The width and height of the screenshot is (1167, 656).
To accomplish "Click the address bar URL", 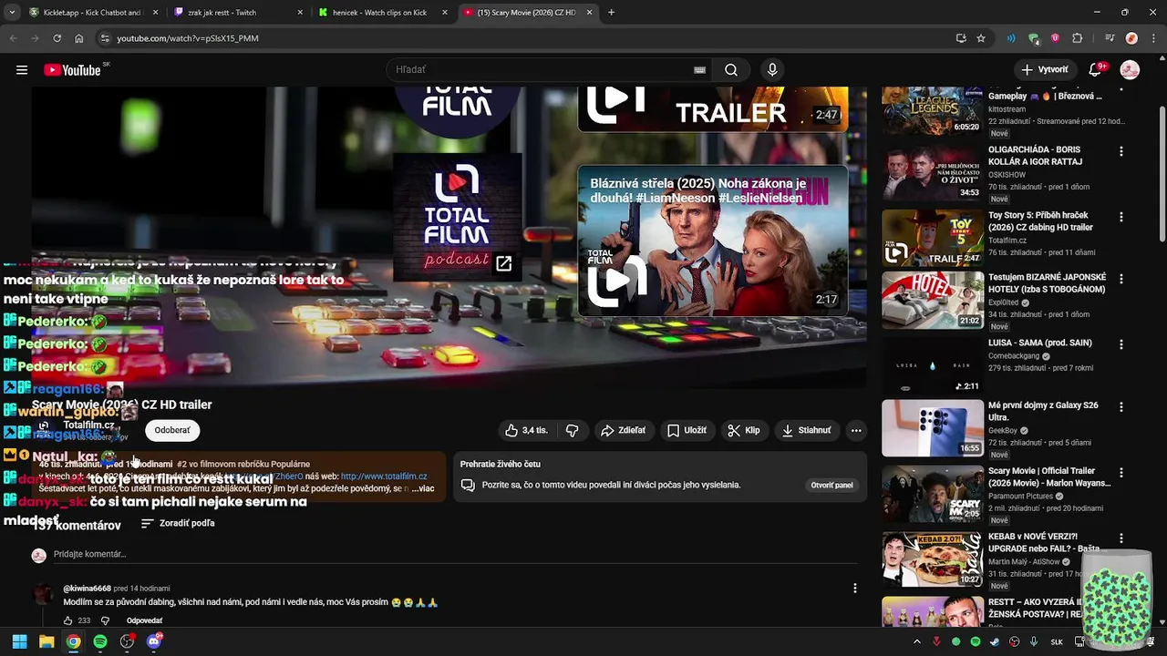I will pyautogui.click(x=188, y=38).
